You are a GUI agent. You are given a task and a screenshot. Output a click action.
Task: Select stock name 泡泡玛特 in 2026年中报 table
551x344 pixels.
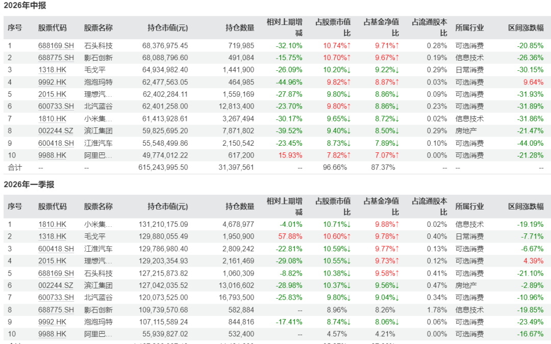pos(98,82)
